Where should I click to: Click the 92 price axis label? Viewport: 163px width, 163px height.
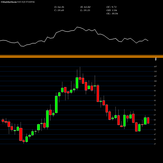[x=155, y=91]
